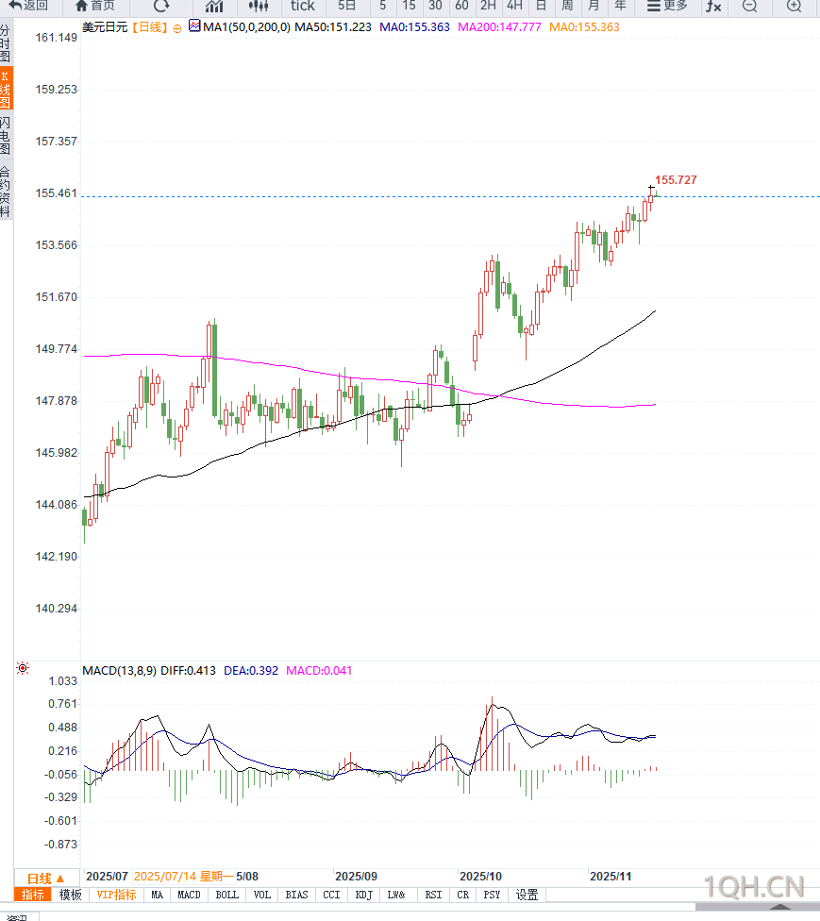Select the 4H timeframe

tap(514, 6)
